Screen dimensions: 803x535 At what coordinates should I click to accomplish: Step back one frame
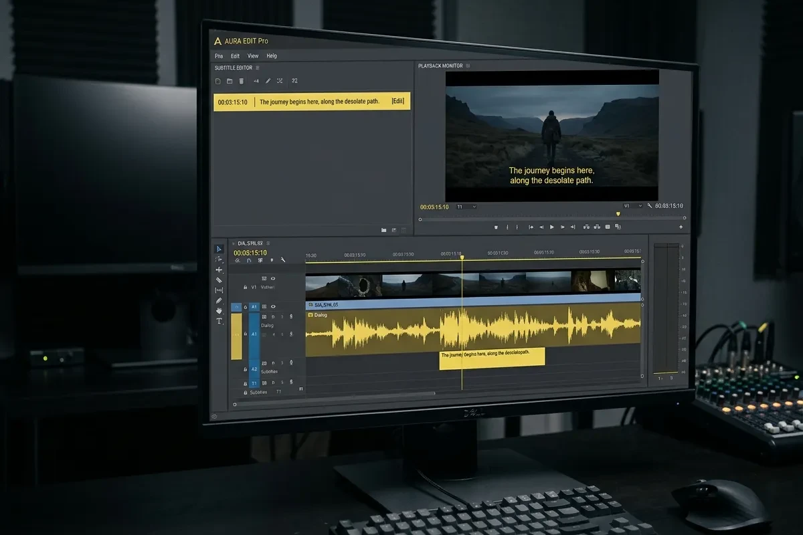(x=541, y=227)
